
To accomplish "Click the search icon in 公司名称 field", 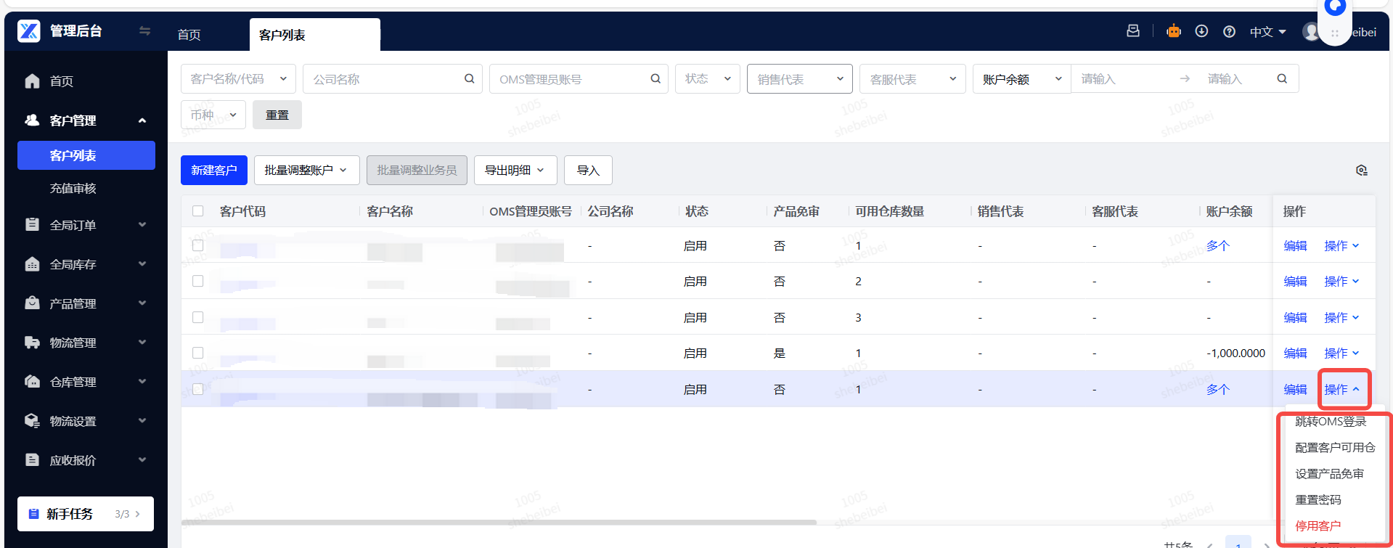I will (470, 78).
